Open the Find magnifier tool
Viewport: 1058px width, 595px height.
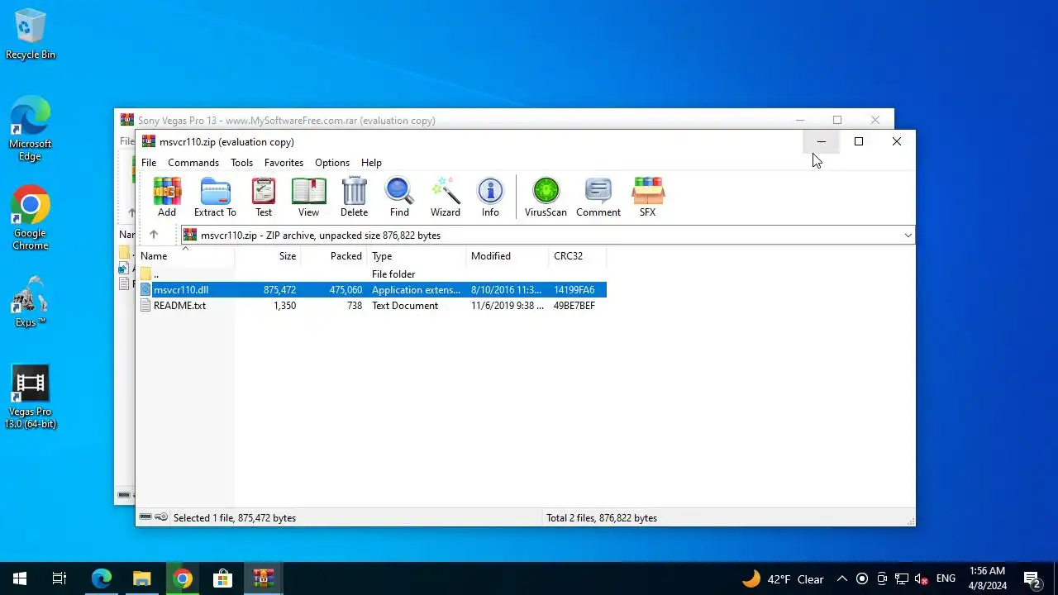click(399, 198)
